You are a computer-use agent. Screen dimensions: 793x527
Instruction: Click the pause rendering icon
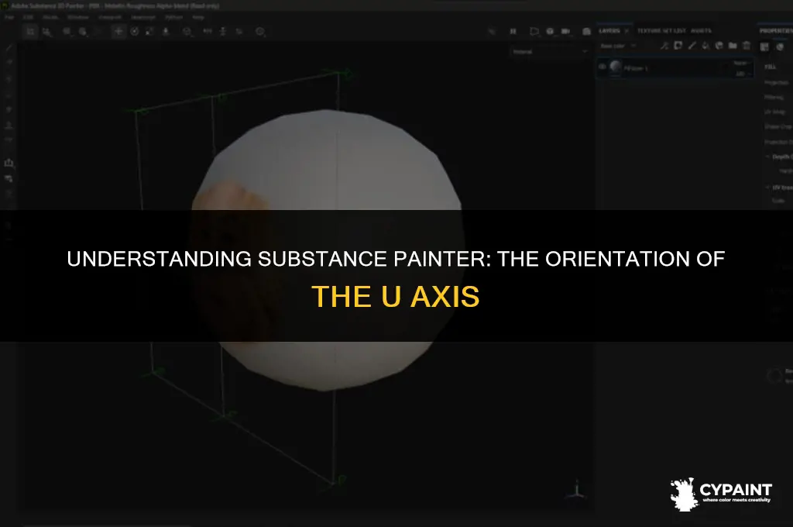(x=513, y=31)
